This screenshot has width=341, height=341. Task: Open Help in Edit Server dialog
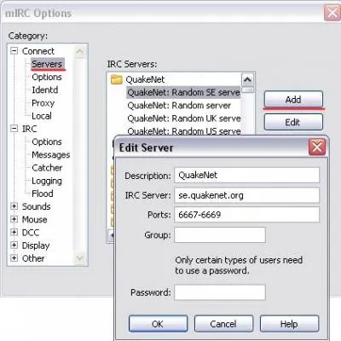click(x=289, y=324)
